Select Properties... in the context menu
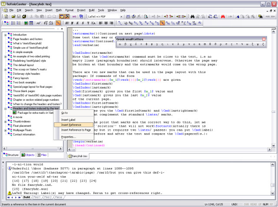The image size is (278, 207). 69,137
